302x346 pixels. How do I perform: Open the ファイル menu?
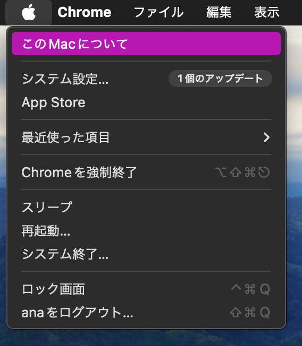click(x=158, y=12)
